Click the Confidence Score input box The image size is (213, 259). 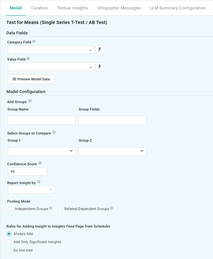point(27,172)
